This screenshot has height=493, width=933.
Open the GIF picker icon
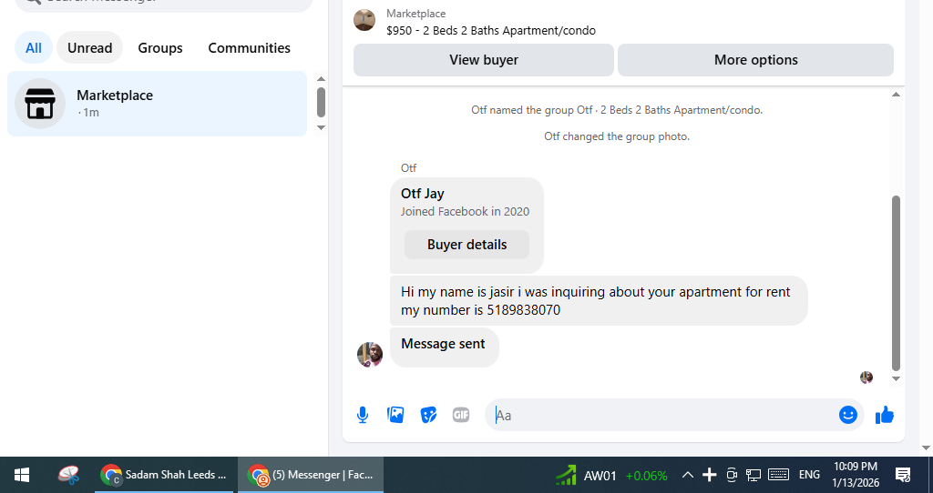[x=461, y=415]
